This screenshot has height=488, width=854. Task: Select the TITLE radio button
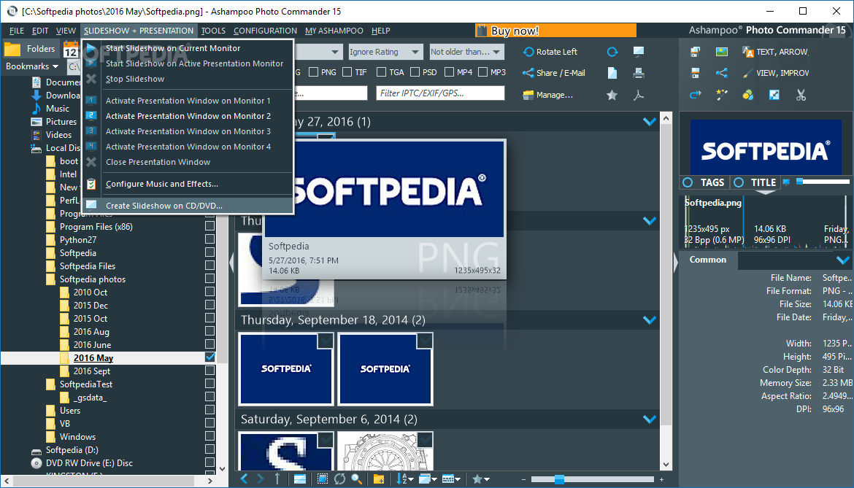tap(739, 182)
